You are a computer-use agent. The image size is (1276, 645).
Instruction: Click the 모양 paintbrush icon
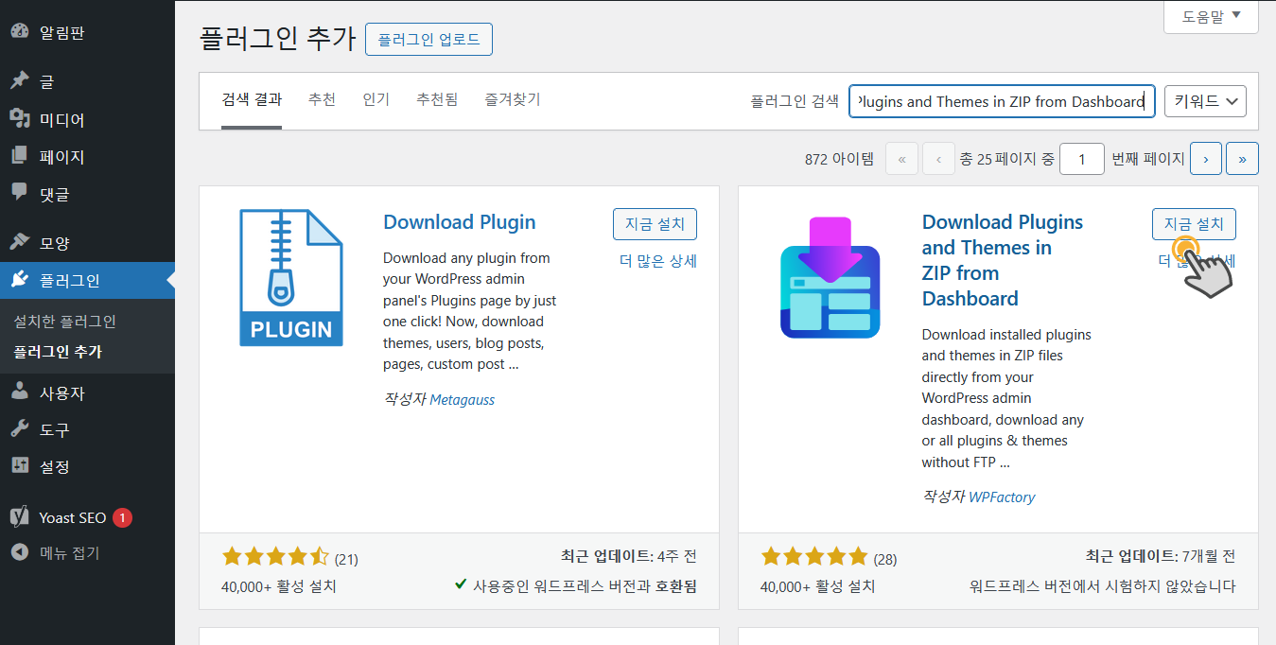(x=20, y=242)
